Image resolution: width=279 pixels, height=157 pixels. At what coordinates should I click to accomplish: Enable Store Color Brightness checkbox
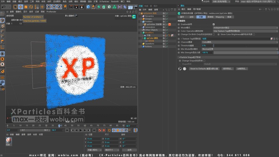click(x=254, y=34)
